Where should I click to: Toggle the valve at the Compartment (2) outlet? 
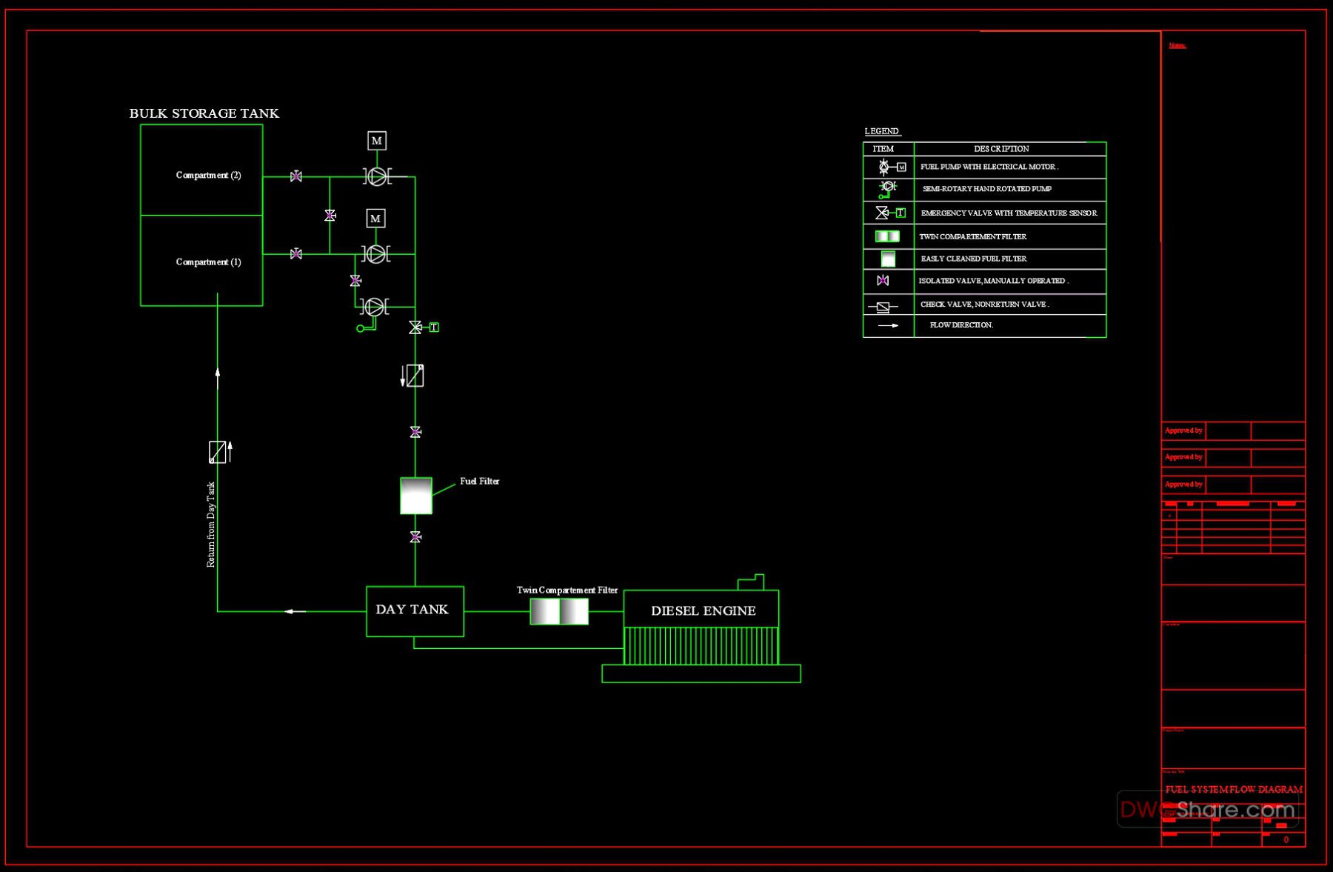pyautogui.click(x=295, y=176)
